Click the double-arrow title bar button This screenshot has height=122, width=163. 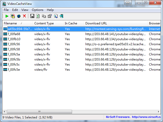pyautogui.click(x=128, y=3)
